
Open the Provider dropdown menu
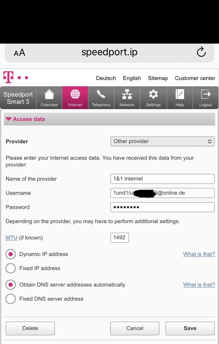click(162, 141)
